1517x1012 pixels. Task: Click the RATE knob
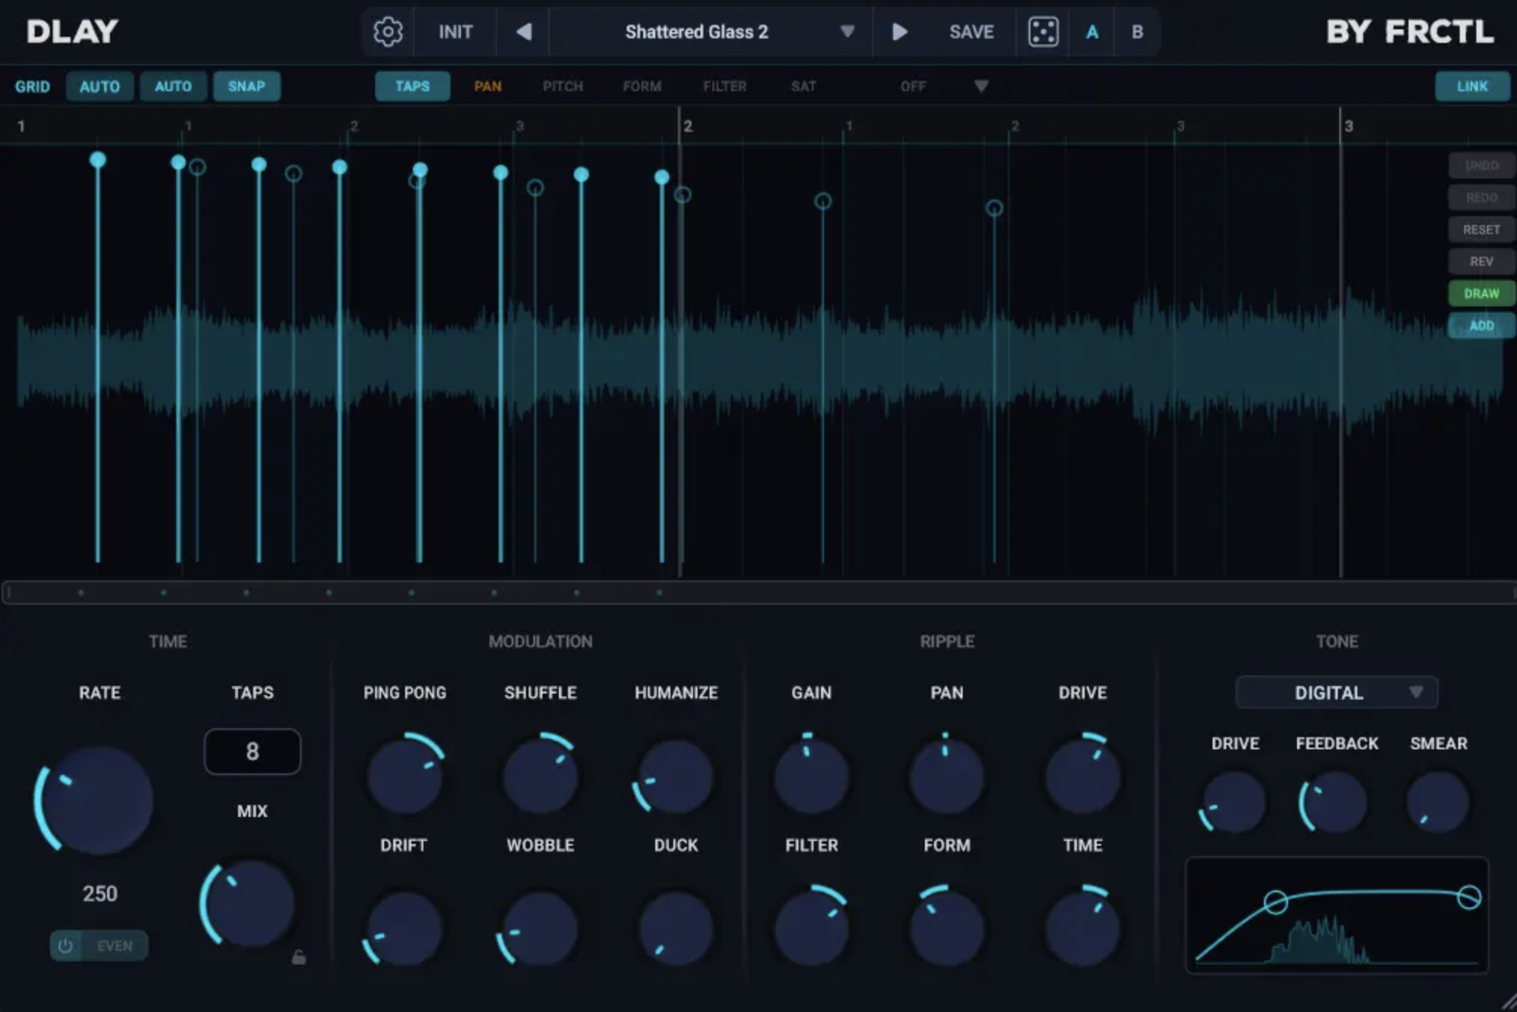[99, 801]
